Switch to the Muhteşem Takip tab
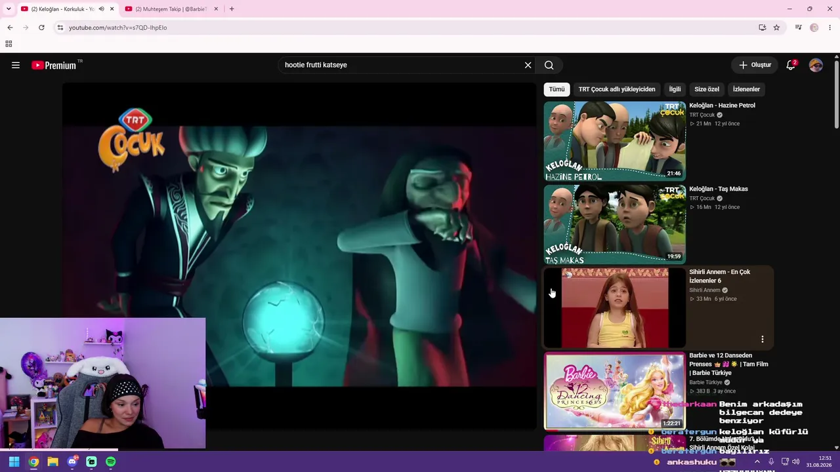The width and height of the screenshot is (840, 472). pyautogui.click(x=171, y=9)
